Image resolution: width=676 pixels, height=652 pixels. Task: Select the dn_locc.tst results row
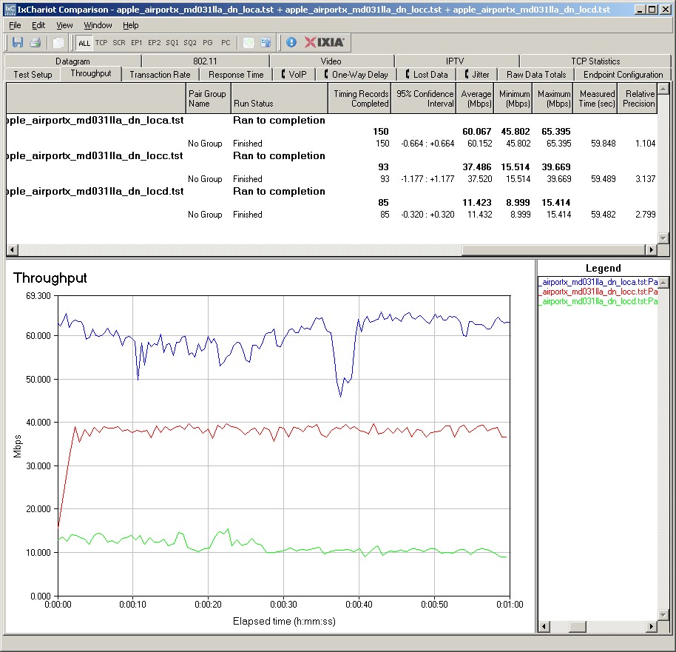pos(331,155)
